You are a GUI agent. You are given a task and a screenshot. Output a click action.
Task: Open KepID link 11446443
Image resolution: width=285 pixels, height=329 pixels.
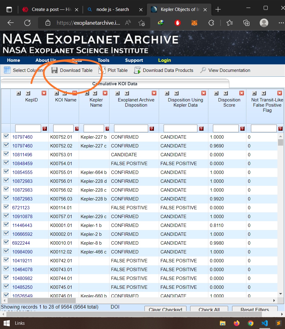tap(22, 225)
